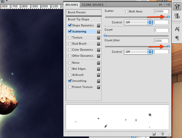Select the Shape Dynamics label
The height and width of the screenshot is (138, 182).
[83, 25]
